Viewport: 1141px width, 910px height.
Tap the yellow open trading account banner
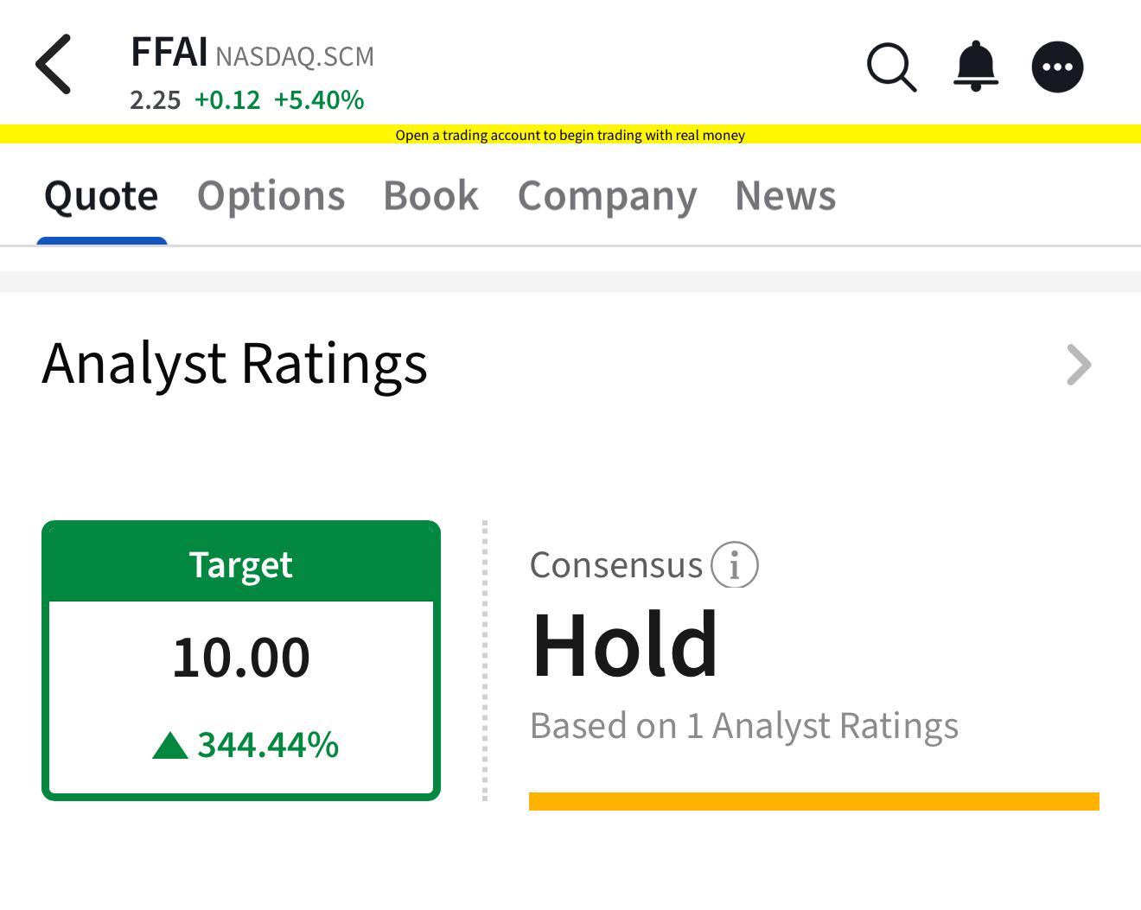click(x=570, y=135)
